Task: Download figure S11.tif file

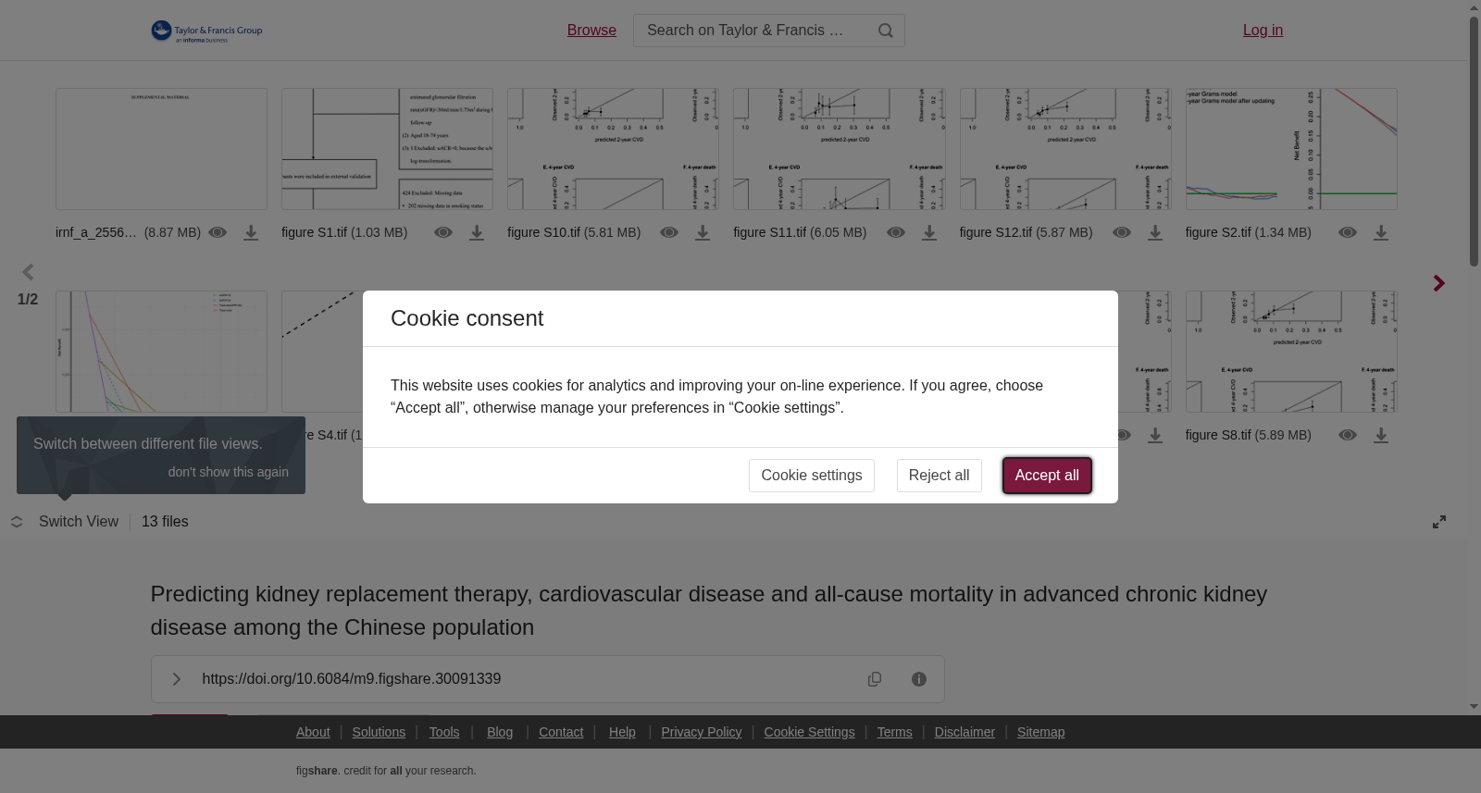Action: point(929,233)
